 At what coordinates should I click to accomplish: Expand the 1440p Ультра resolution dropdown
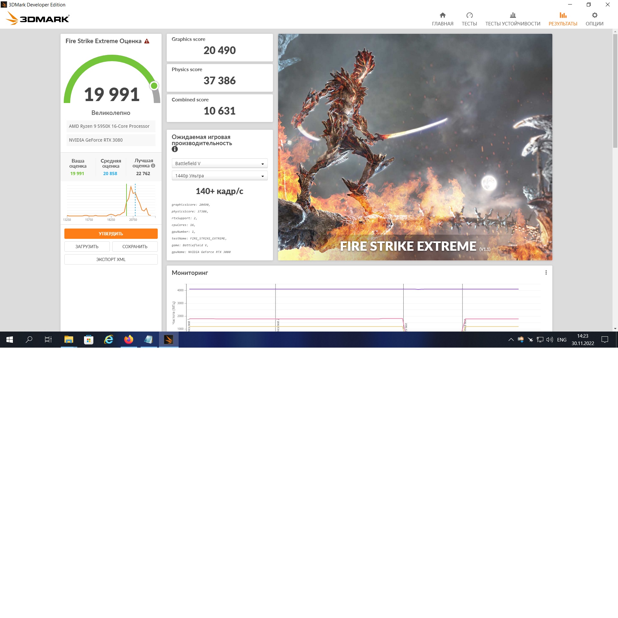tap(220, 176)
